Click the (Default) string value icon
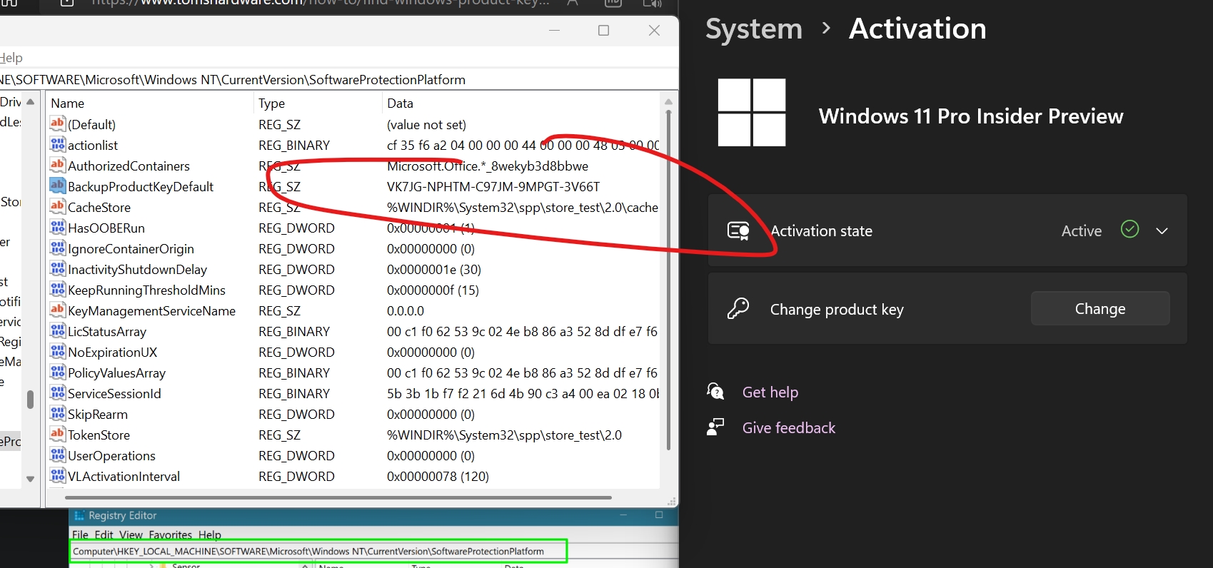The height and width of the screenshot is (568, 1213). tap(57, 124)
